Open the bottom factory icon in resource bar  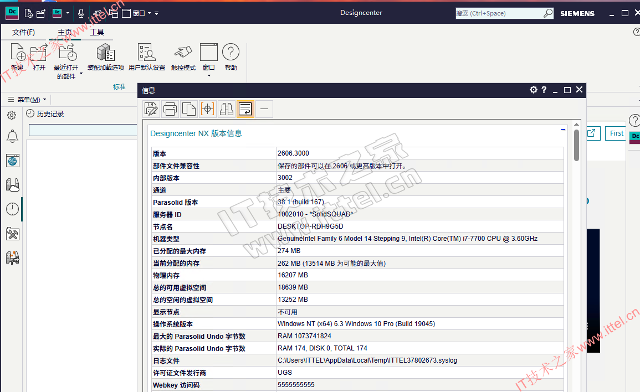[13, 258]
